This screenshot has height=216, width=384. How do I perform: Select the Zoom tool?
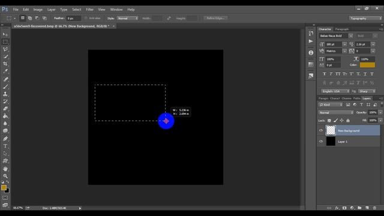tap(5, 176)
